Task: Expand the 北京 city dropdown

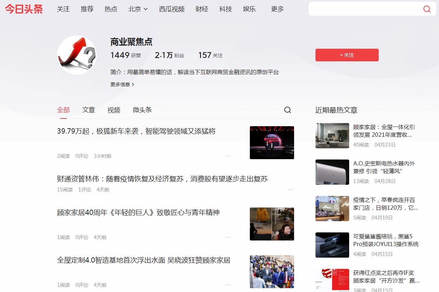Action: (x=138, y=9)
